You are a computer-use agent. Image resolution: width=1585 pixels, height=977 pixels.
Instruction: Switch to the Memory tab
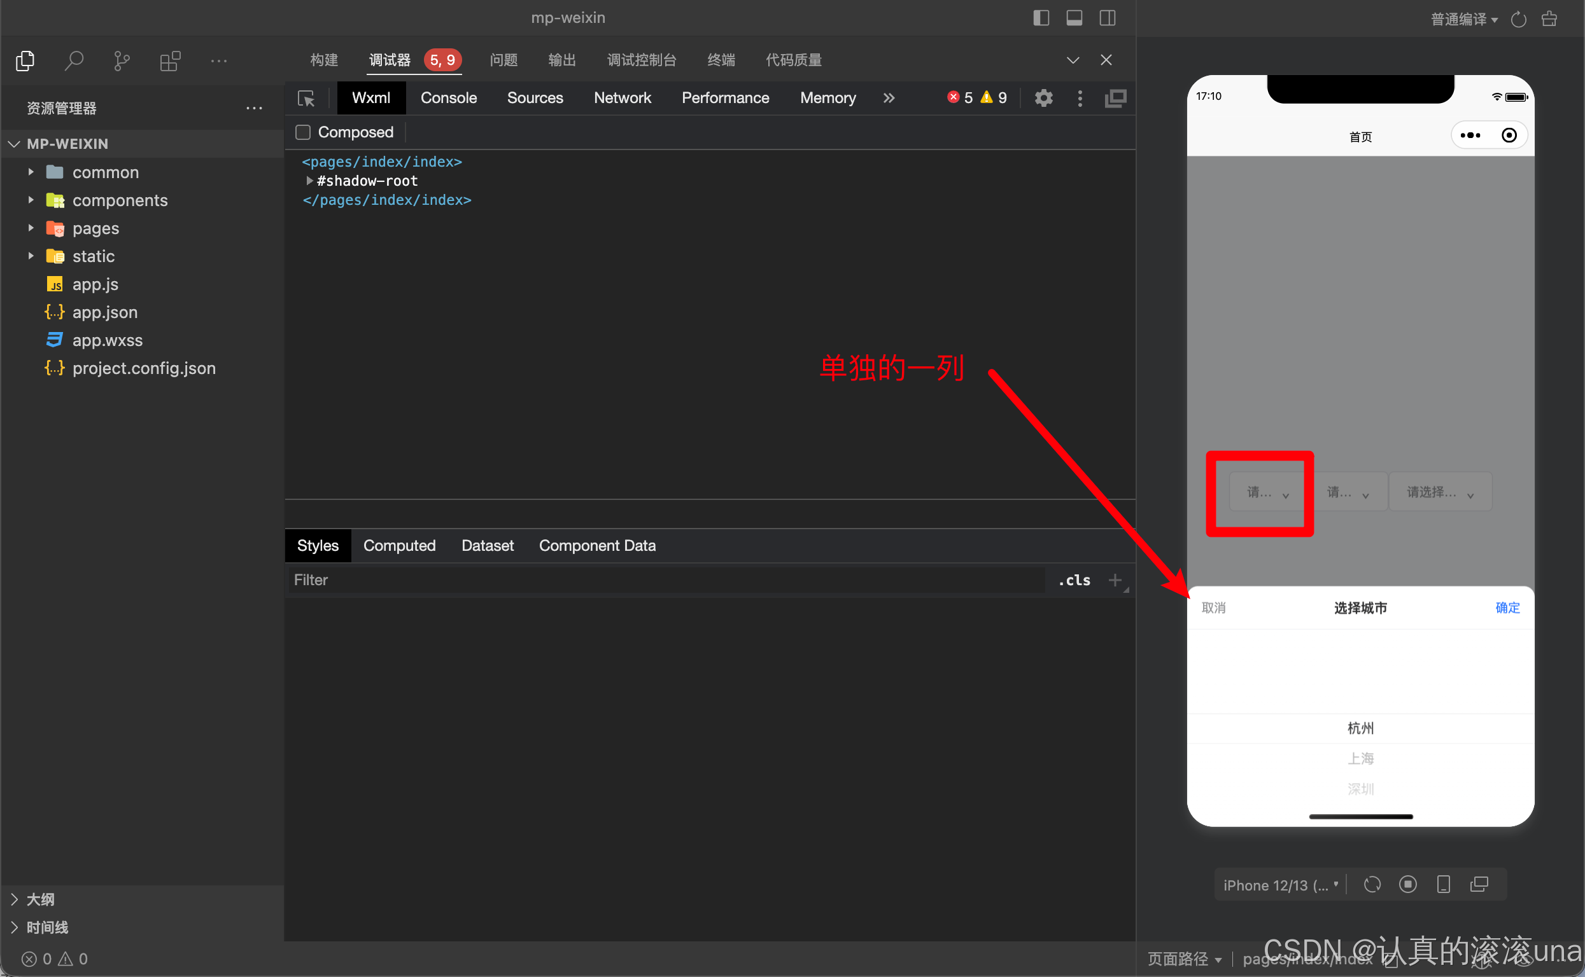[827, 98]
